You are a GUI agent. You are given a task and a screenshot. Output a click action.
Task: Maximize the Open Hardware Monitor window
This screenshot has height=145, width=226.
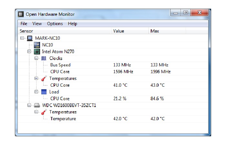point(186,13)
